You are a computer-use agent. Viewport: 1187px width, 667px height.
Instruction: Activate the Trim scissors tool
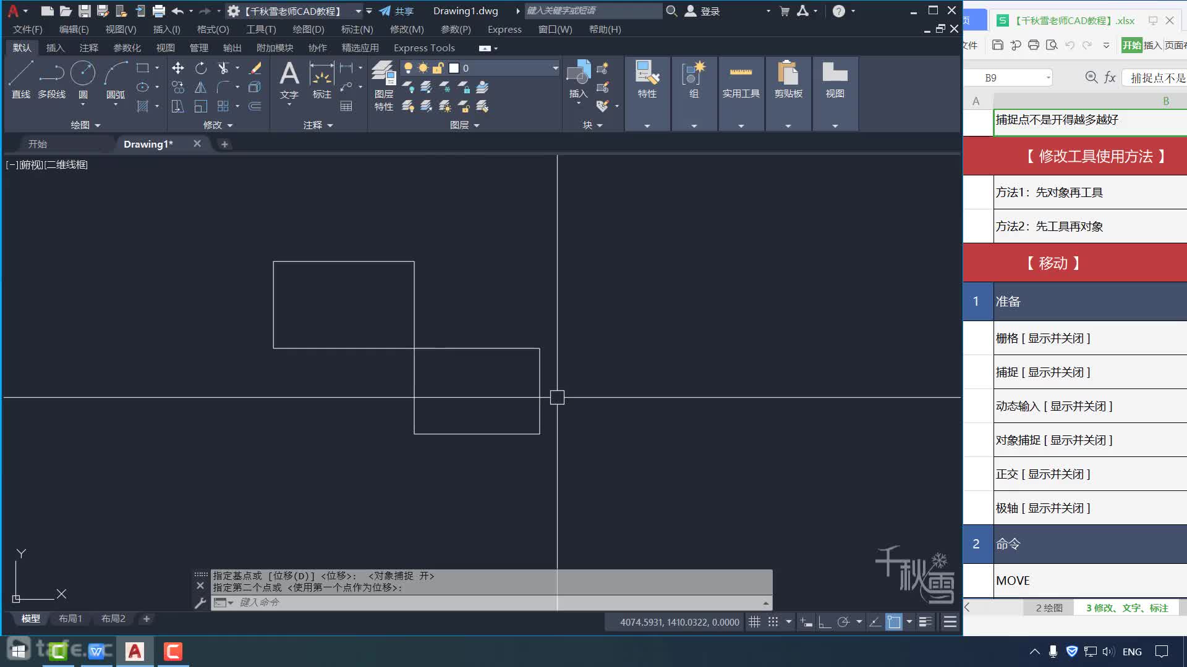(x=223, y=68)
